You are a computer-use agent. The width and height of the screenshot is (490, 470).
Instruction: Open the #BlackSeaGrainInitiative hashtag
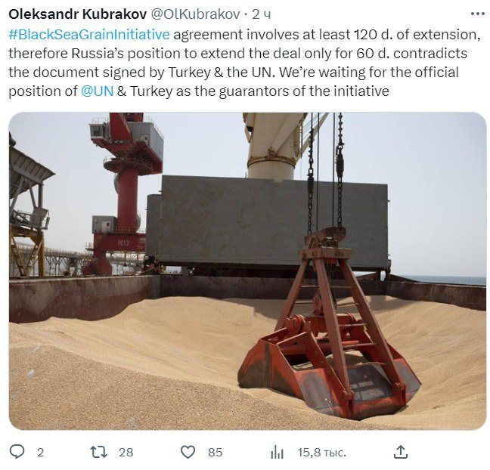[x=89, y=35]
